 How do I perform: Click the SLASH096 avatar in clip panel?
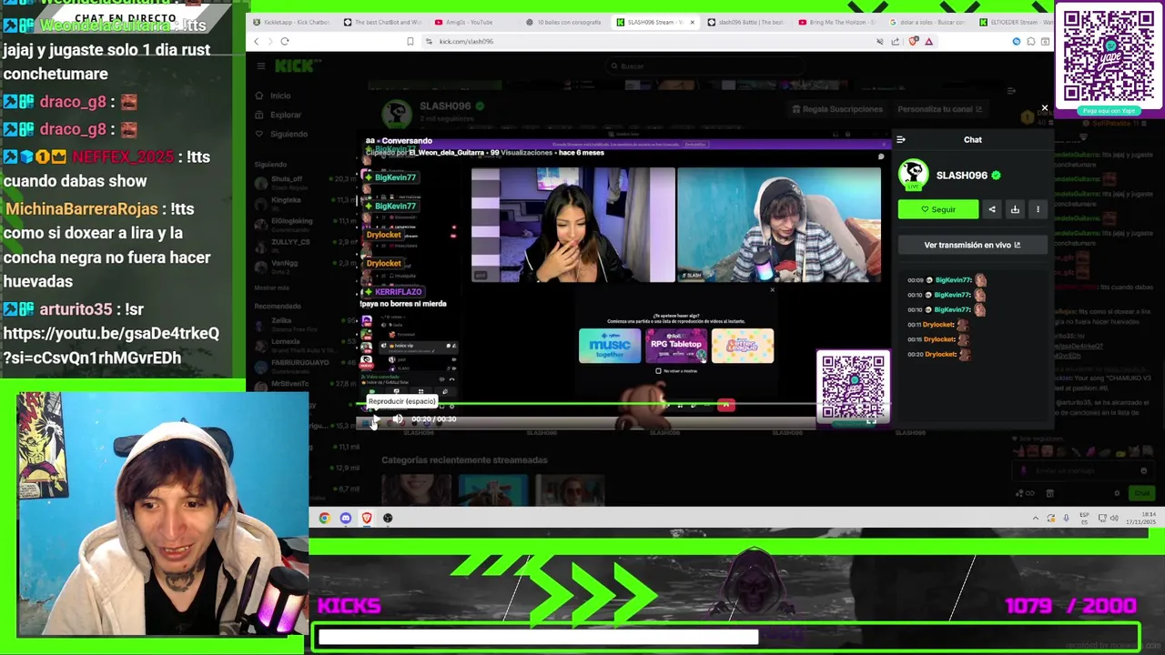913,175
